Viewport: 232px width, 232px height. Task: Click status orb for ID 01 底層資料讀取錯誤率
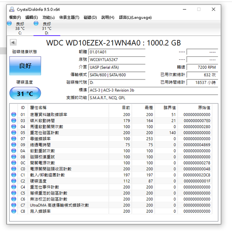coord(14,114)
